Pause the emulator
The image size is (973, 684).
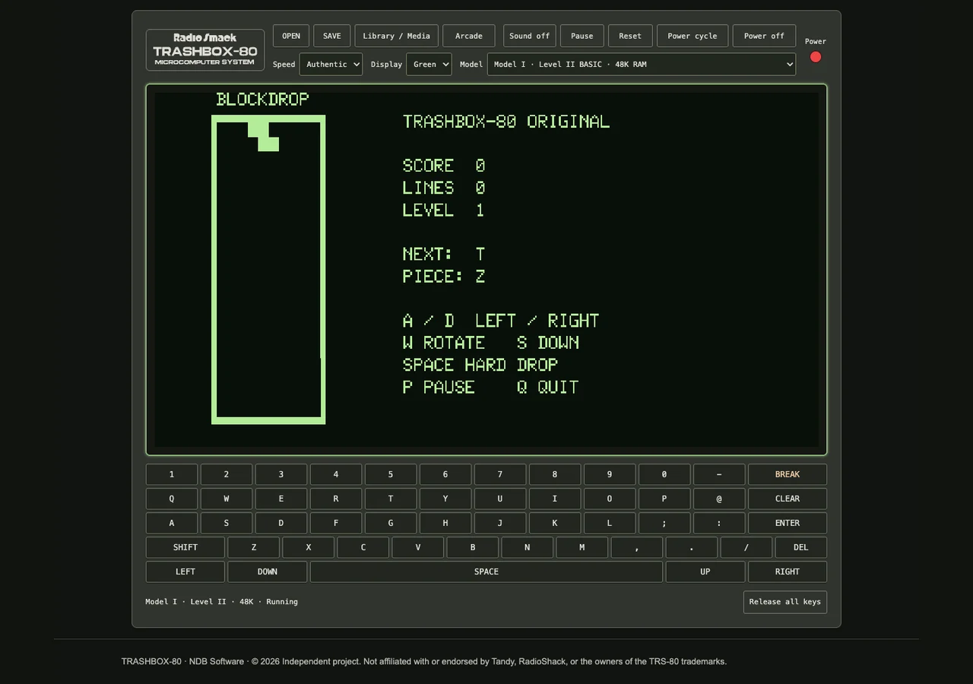pos(582,36)
